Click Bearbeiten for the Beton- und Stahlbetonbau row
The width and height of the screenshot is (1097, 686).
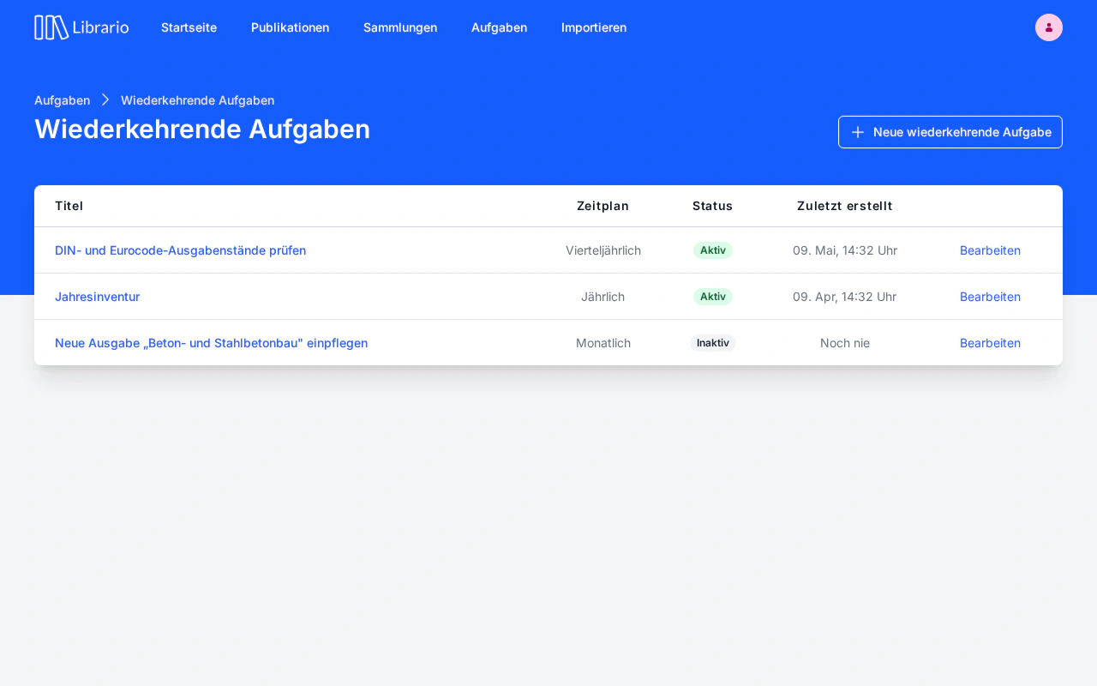tap(990, 343)
